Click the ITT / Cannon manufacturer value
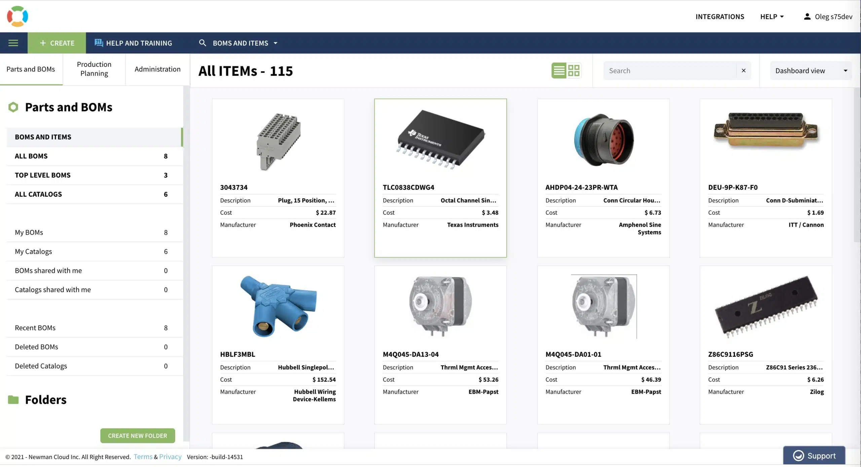The height and width of the screenshot is (467, 861). tap(806, 225)
